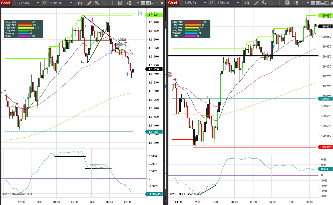This screenshot has width=333, height=205.
Task: Click 5 day ADR row in GBPUSD legend
Action: 22,28
